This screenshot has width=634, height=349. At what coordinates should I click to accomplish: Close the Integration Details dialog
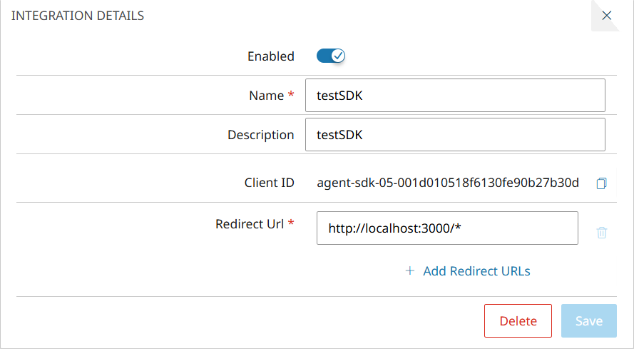point(606,16)
